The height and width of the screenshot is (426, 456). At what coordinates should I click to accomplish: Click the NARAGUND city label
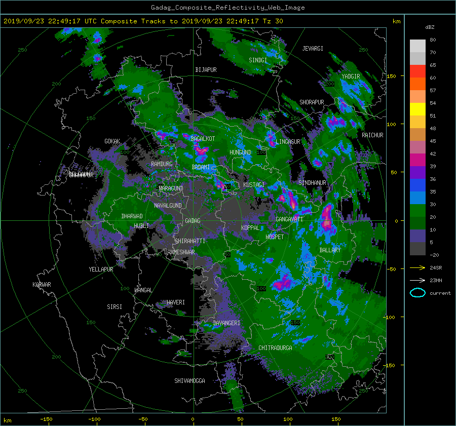tap(171, 188)
